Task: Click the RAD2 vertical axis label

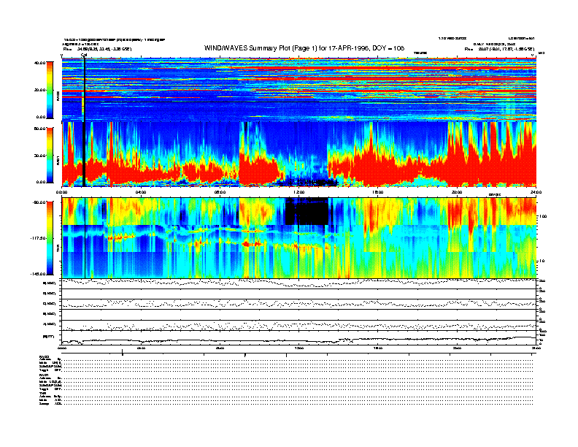Action: pyautogui.click(x=58, y=96)
